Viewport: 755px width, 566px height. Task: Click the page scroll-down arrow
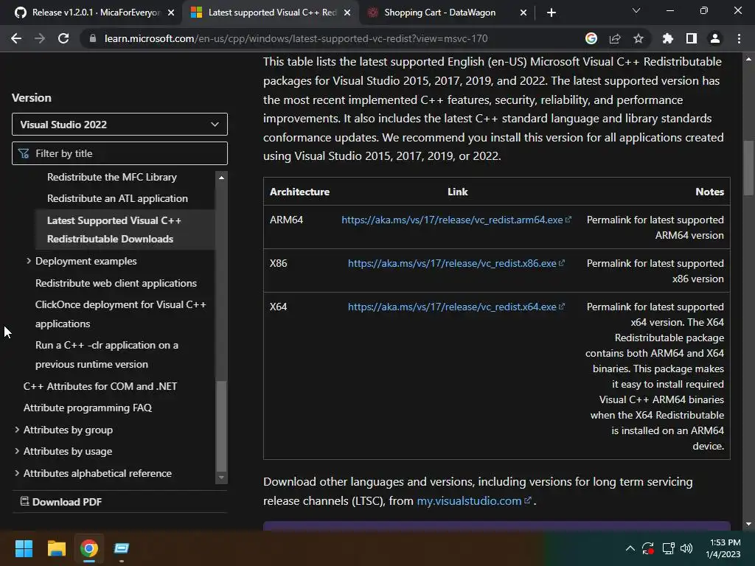748,524
